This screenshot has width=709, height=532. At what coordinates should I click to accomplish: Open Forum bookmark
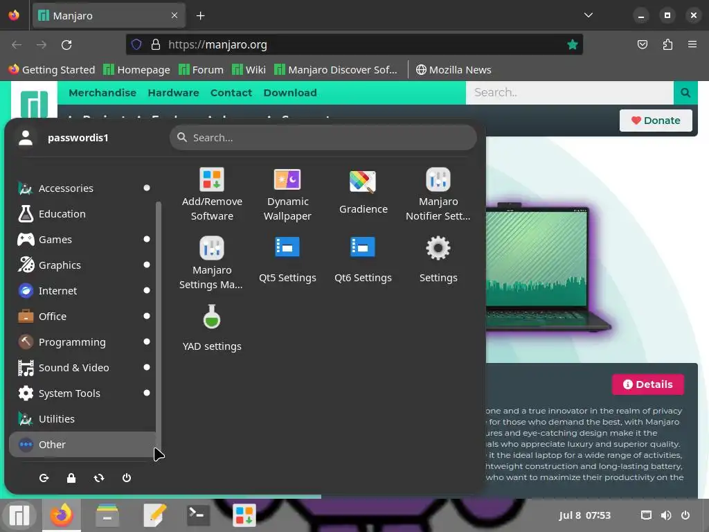click(x=201, y=70)
